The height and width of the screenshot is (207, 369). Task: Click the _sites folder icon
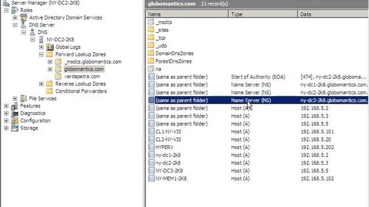coord(151,30)
